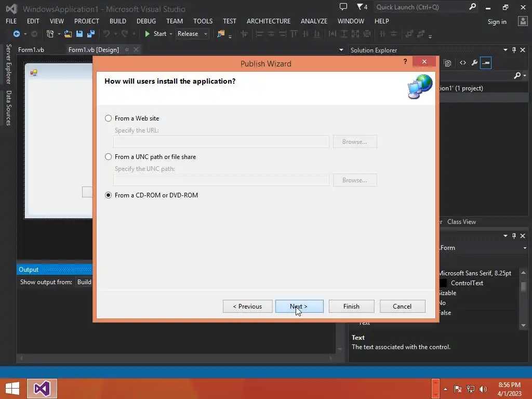Open the ANALYZE menu
Viewport: 532px width, 399px height.
click(x=314, y=21)
